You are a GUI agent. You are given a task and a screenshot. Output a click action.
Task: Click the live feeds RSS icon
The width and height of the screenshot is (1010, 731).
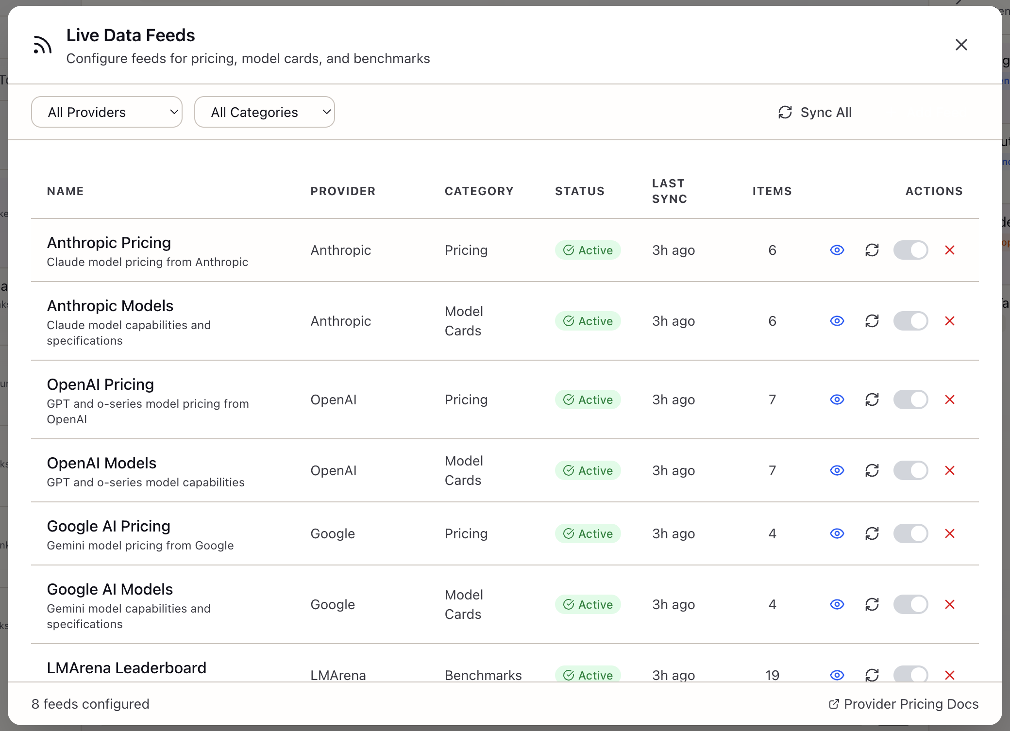(x=42, y=44)
